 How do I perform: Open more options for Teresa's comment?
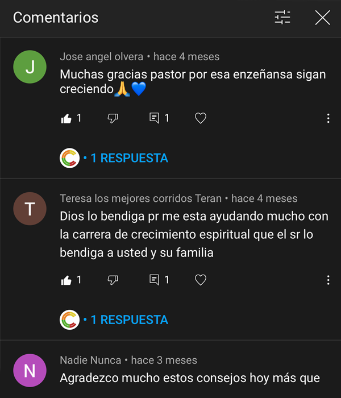(x=328, y=280)
